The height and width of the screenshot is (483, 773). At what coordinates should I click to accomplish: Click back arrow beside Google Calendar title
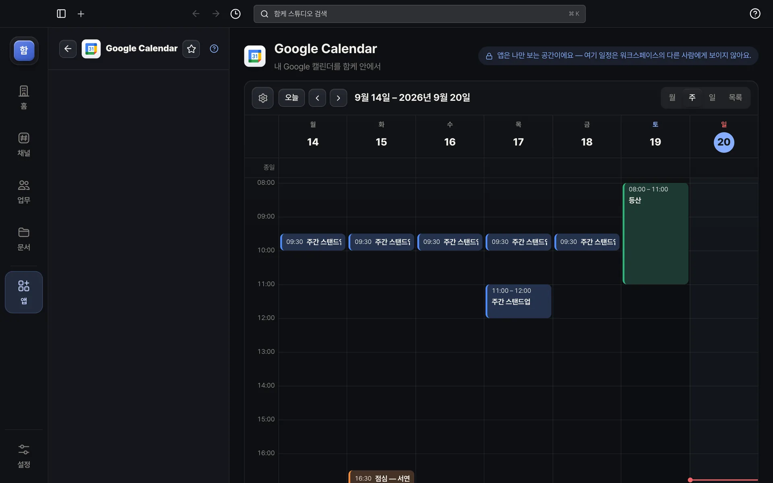(x=68, y=49)
